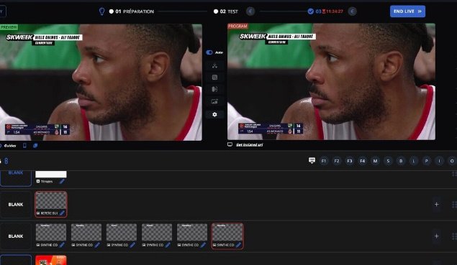Select the fourth SYNTHE CO thumbnail
The height and width of the screenshot is (265, 457).
coord(157,233)
